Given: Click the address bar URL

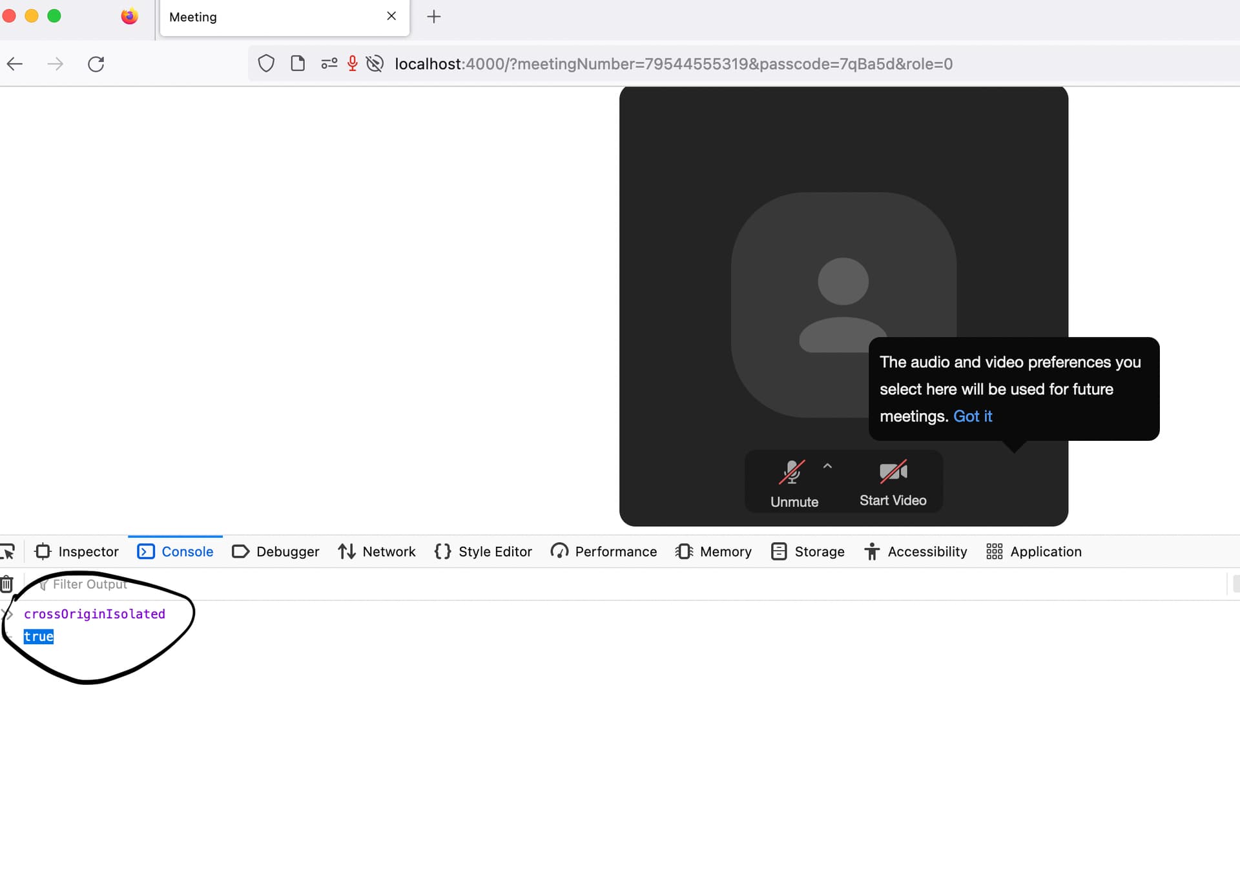Looking at the screenshot, I should pos(674,64).
